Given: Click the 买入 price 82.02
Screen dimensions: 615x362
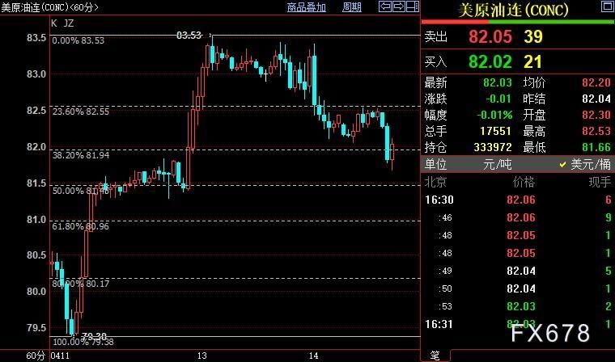Looking at the screenshot, I should (490, 62).
